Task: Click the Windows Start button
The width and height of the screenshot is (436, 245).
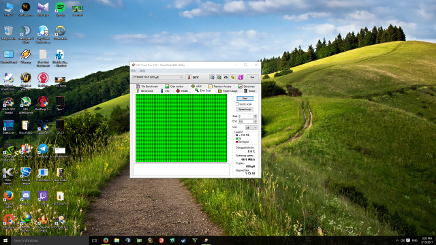Action: pyautogui.click(x=5, y=240)
